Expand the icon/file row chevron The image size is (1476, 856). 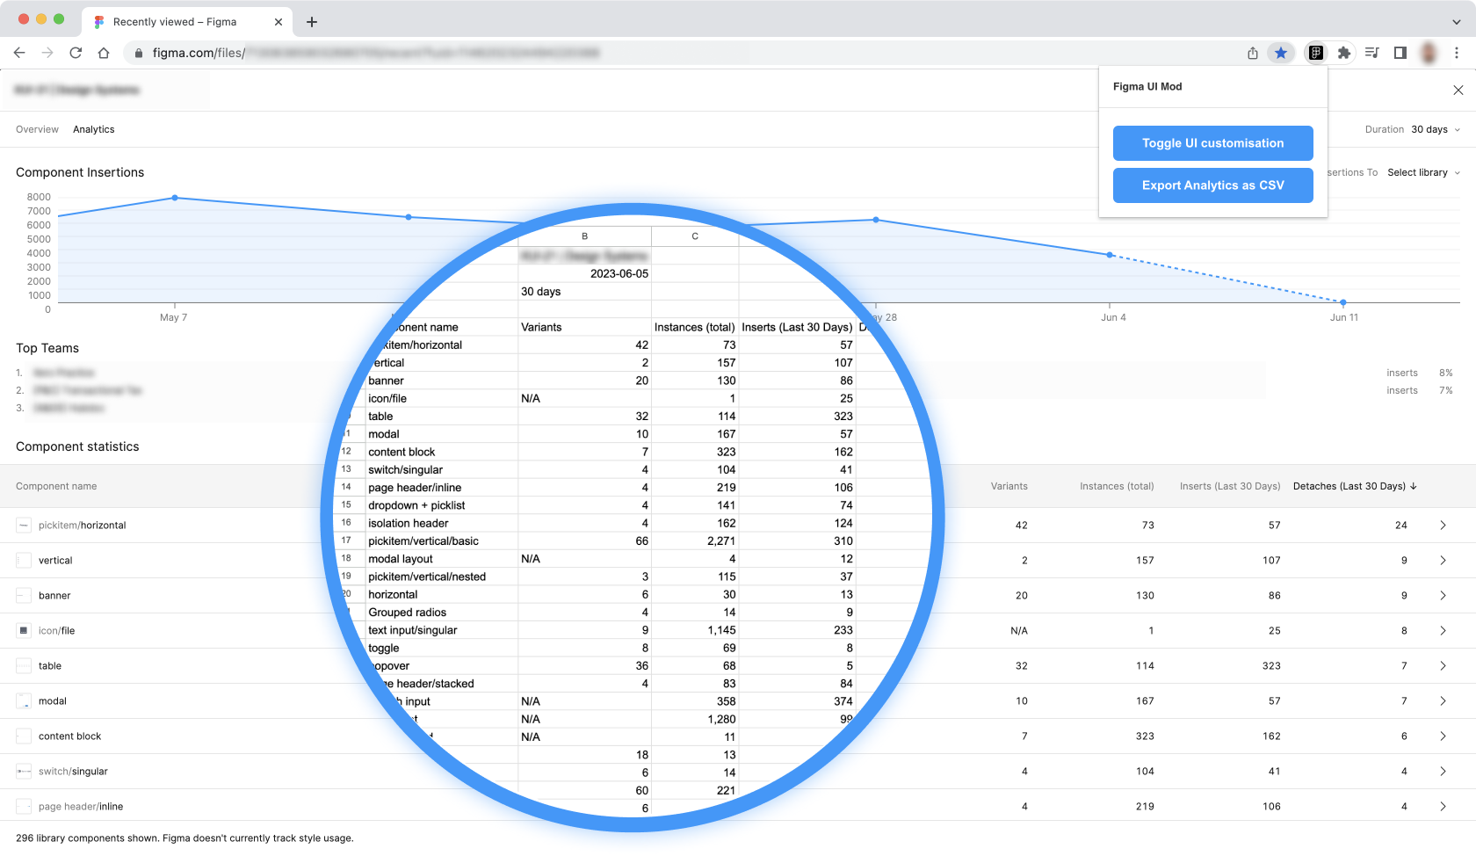click(x=1443, y=631)
